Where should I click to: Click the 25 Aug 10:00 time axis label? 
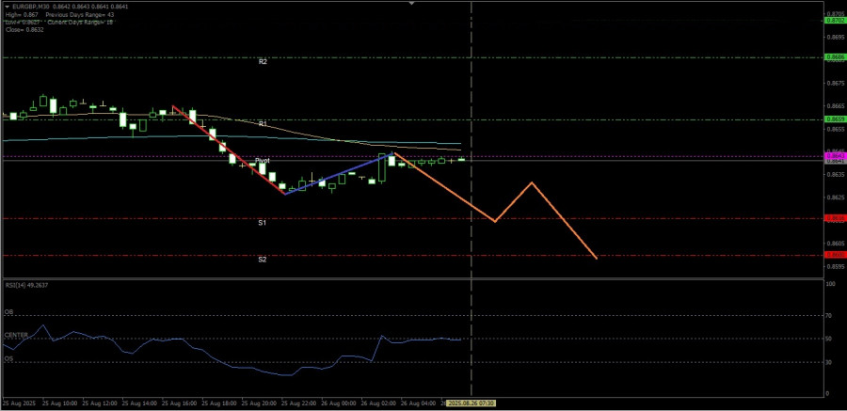pos(60,403)
